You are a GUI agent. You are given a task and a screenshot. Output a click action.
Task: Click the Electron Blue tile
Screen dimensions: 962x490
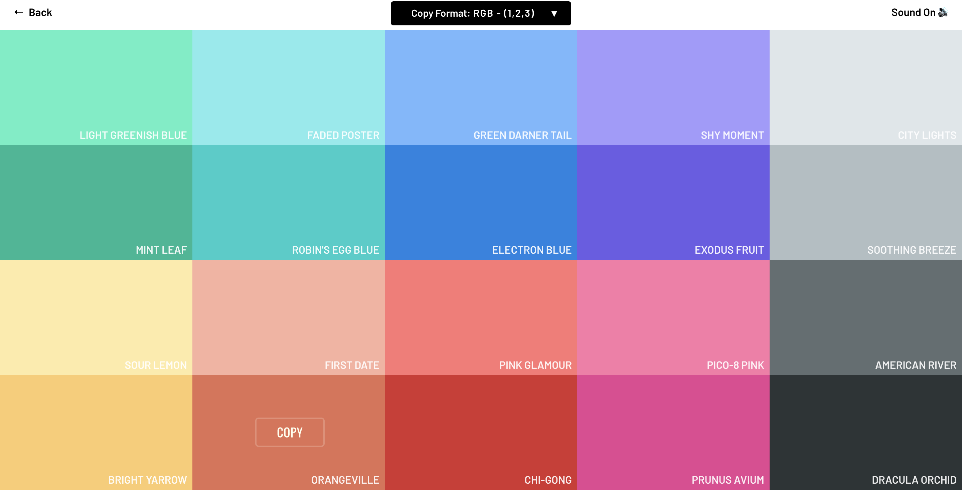coord(481,202)
